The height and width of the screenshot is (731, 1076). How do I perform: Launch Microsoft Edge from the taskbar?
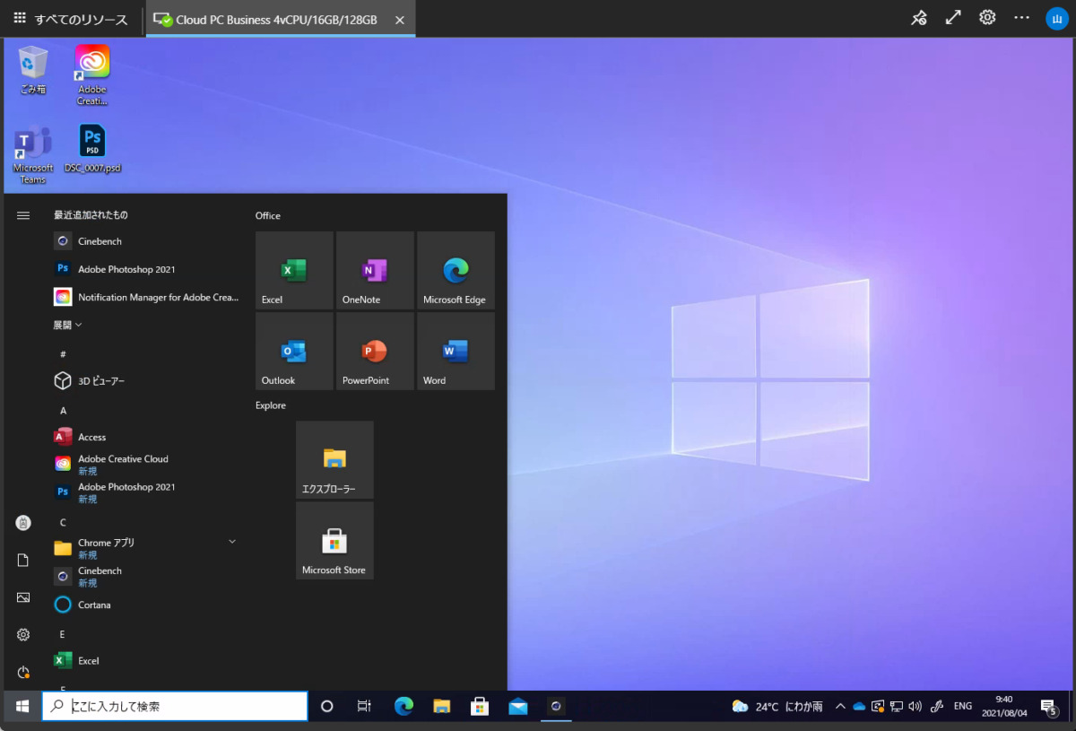click(403, 706)
